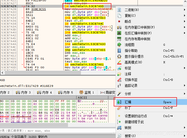Viewport: 187px width, 138px height.
Task: Click the Go to (转到) car icon
Action: [x=119, y=128]
